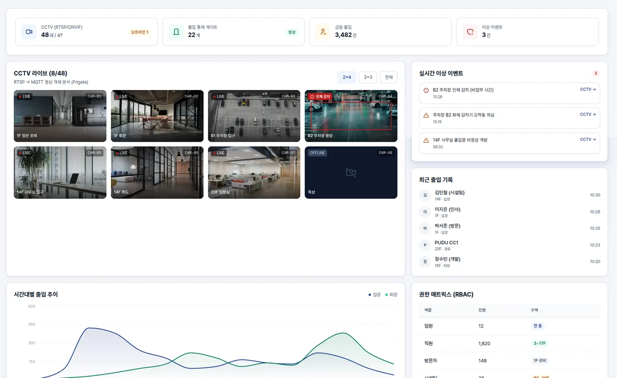The width and height of the screenshot is (617, 378).
Task: Open the B1 주차장 입구 CAM-03 feed
Action: pos(254,116)
